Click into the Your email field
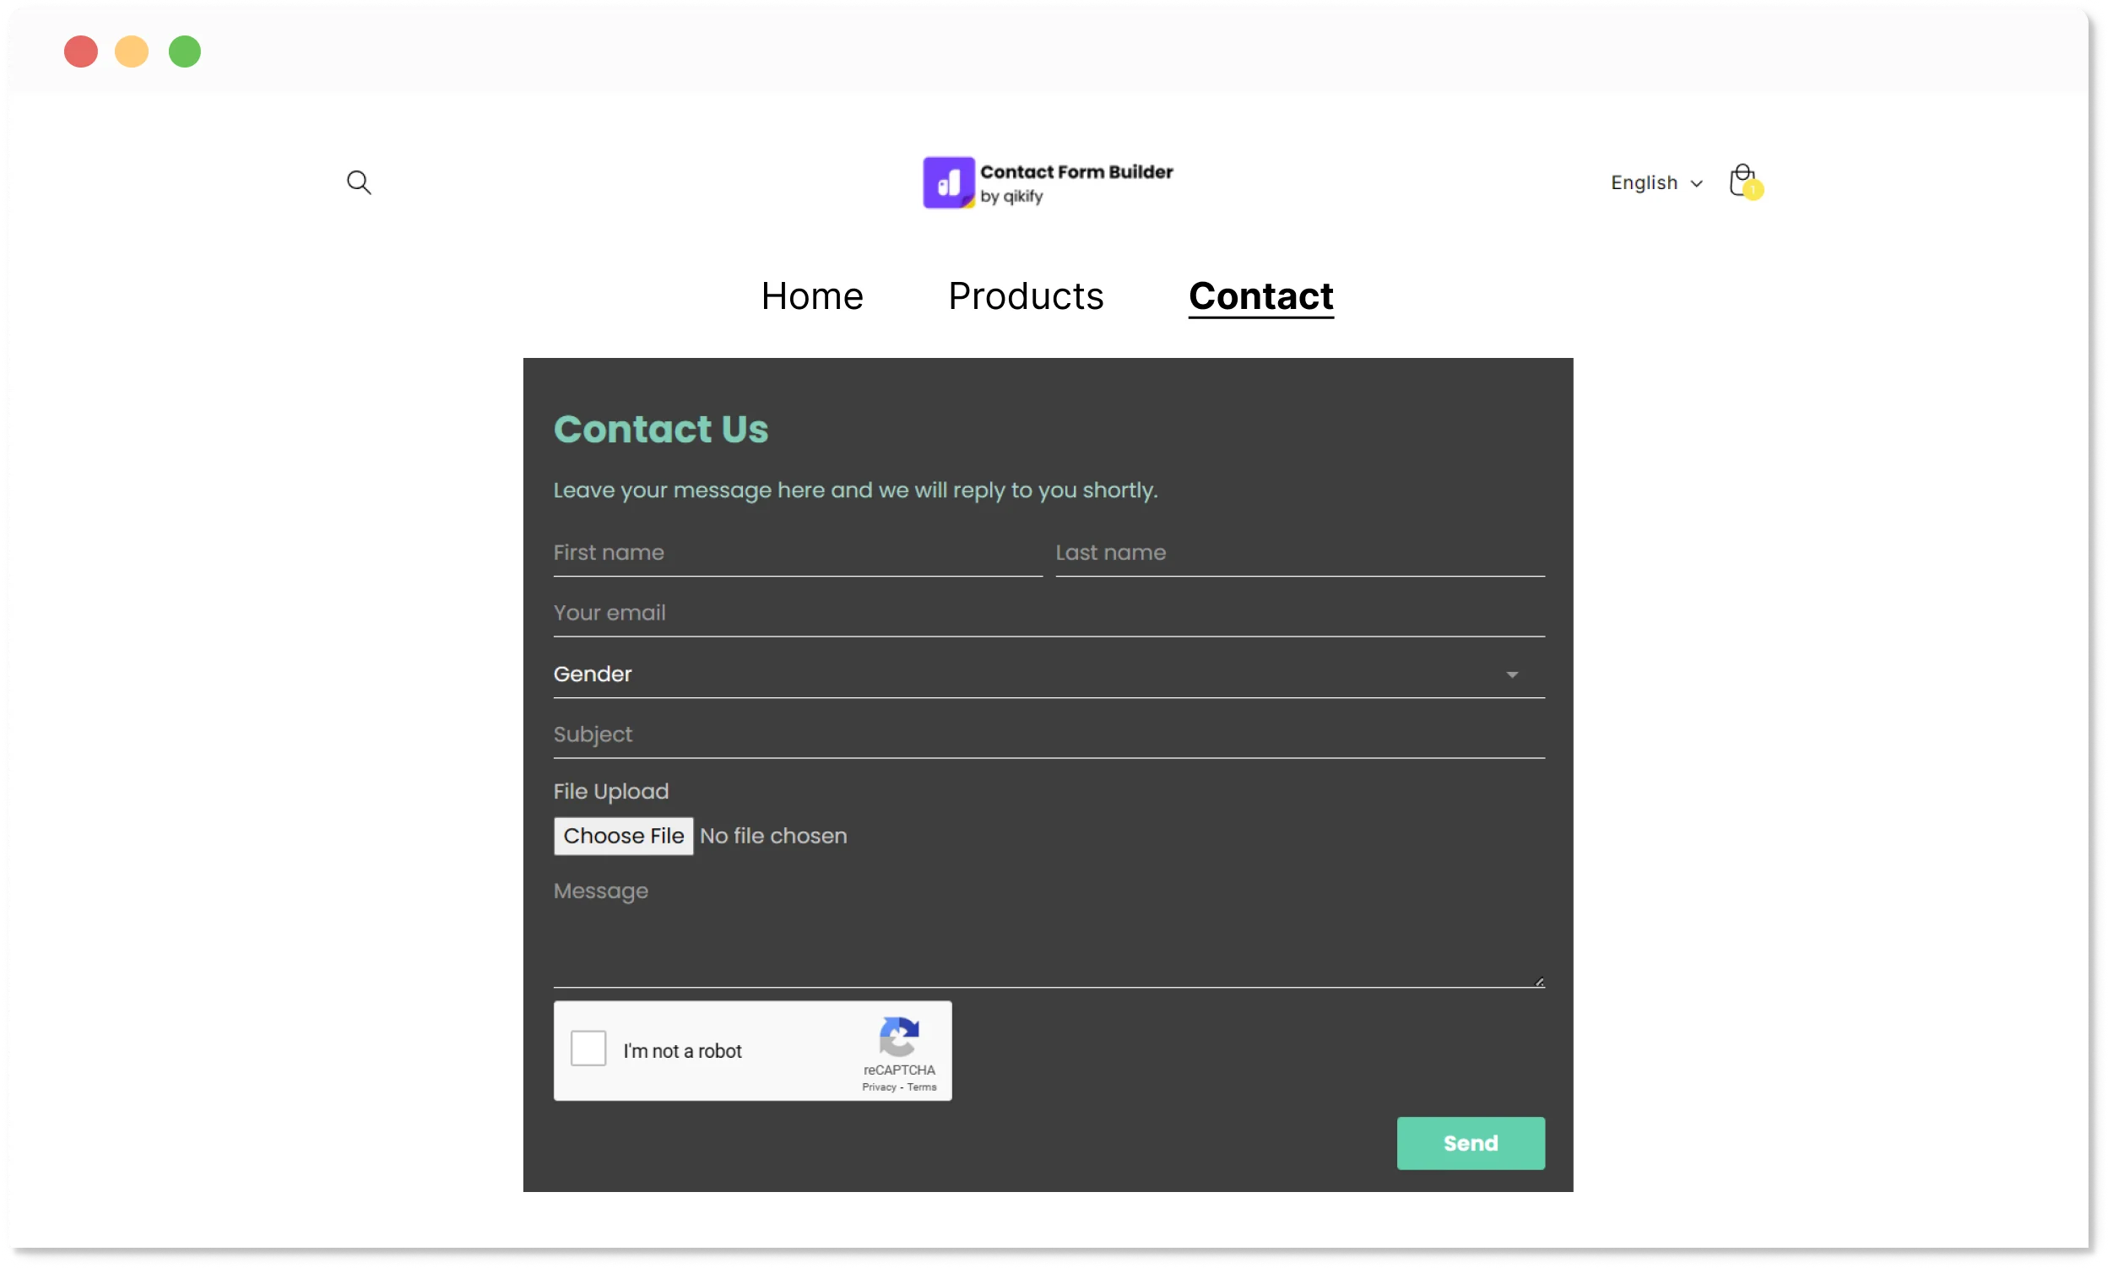The width and height of the screenshot is (2108, 1268). [1049, 614]
